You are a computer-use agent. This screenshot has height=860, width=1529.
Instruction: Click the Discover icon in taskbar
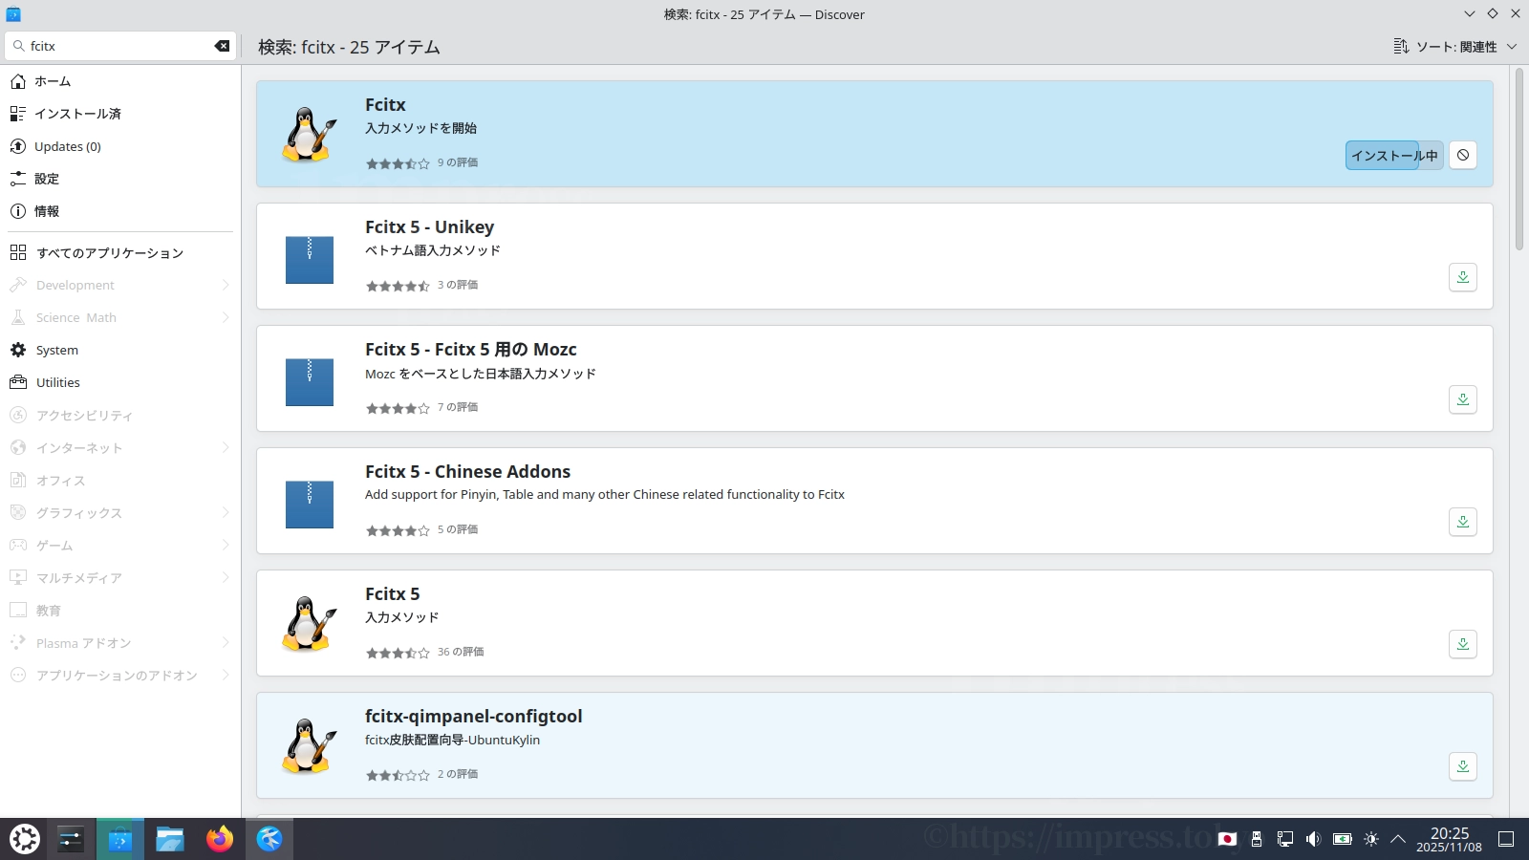(x=119, y=839)
